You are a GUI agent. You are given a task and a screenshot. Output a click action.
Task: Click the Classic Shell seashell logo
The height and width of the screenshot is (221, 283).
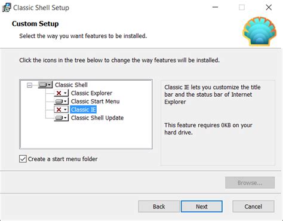pos(259,31)
